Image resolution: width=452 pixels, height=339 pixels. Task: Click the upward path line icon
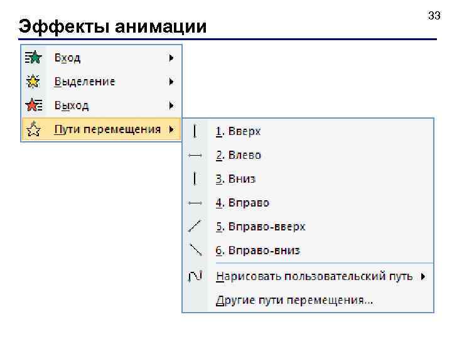tap(195, 131)
